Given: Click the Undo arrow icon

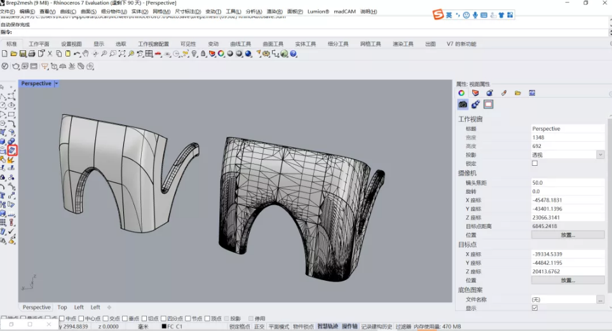Looking at the screenshot, I should 77,53.
